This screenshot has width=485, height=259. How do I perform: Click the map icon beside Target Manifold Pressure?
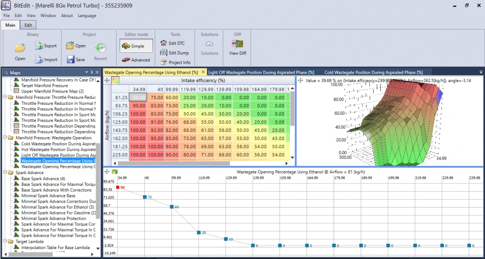17,85
